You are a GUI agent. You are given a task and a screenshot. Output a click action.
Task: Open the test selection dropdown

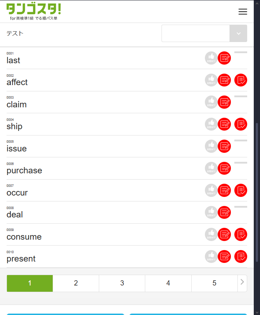(204, 33)
